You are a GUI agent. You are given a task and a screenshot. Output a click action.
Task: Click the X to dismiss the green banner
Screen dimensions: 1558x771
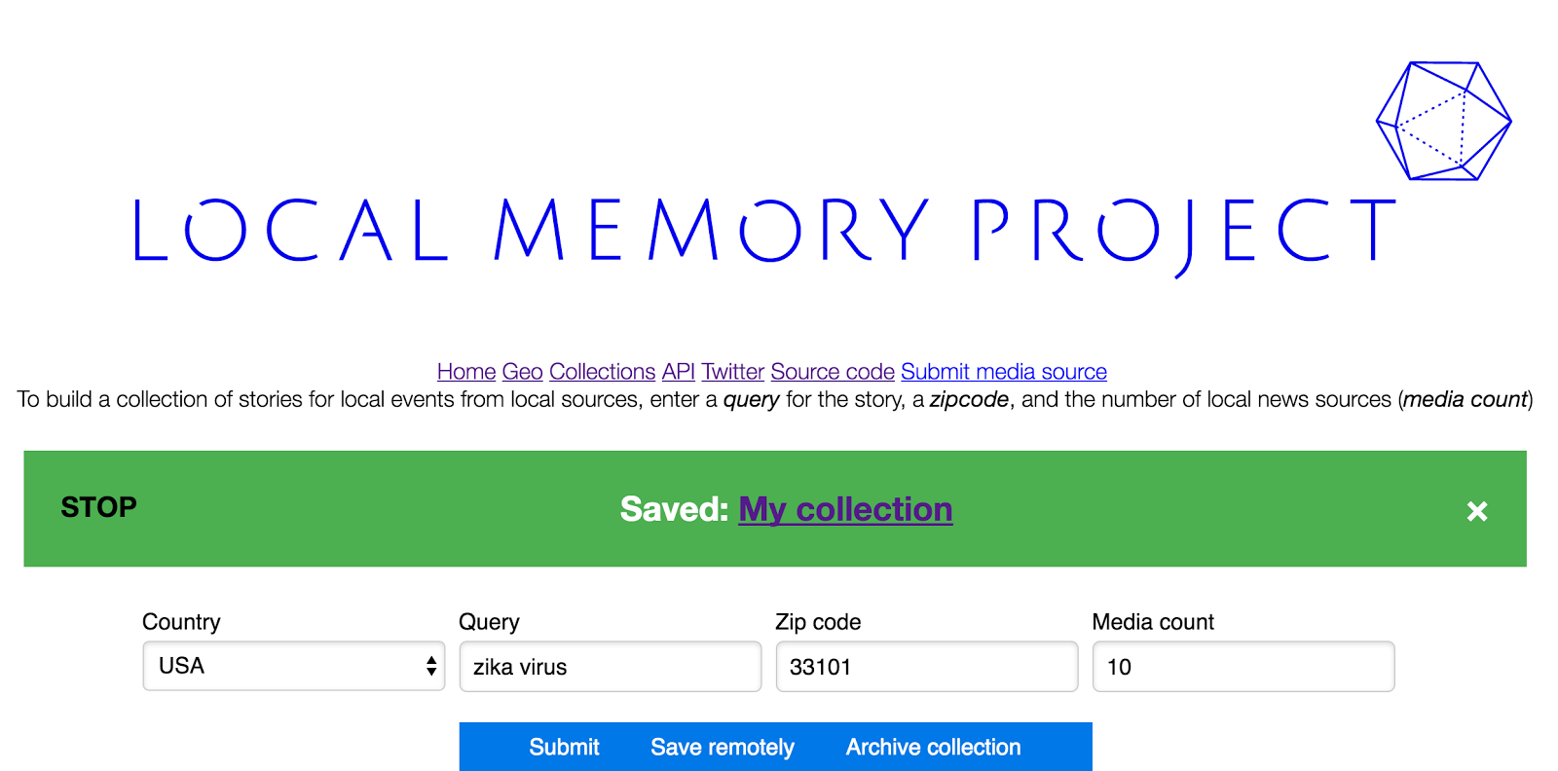(x=1477, y=510)
